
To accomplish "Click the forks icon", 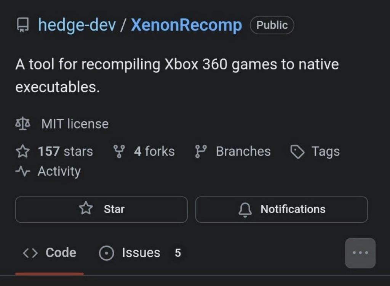I will tap(119, 151).
